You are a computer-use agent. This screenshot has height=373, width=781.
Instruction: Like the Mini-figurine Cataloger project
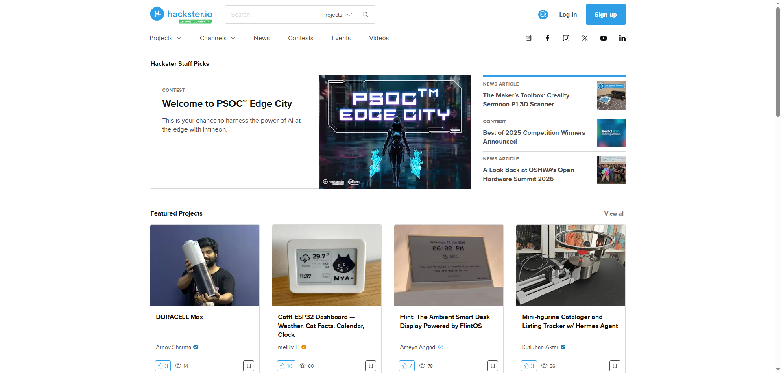point(529,366)
